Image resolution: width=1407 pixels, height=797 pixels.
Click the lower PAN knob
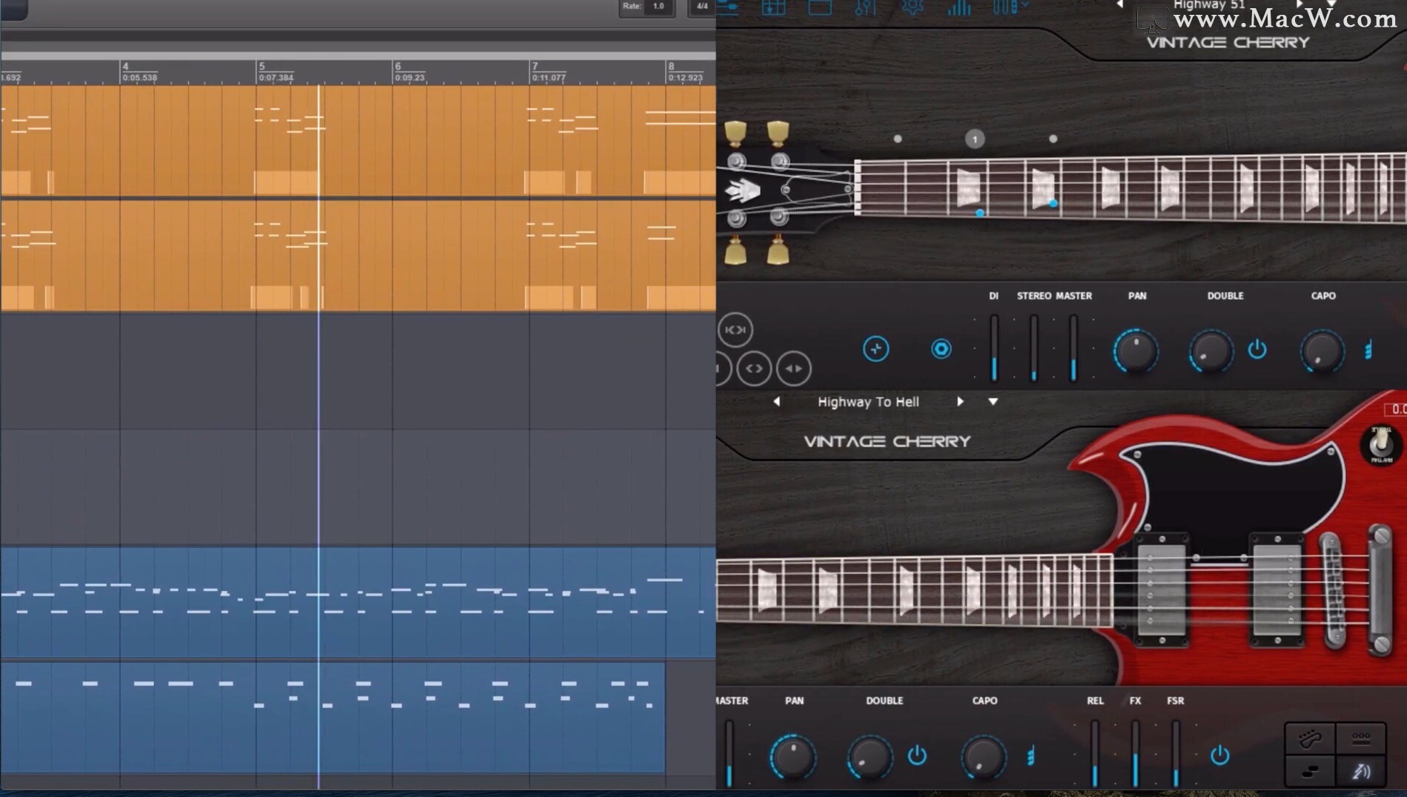tap(792, 757)
